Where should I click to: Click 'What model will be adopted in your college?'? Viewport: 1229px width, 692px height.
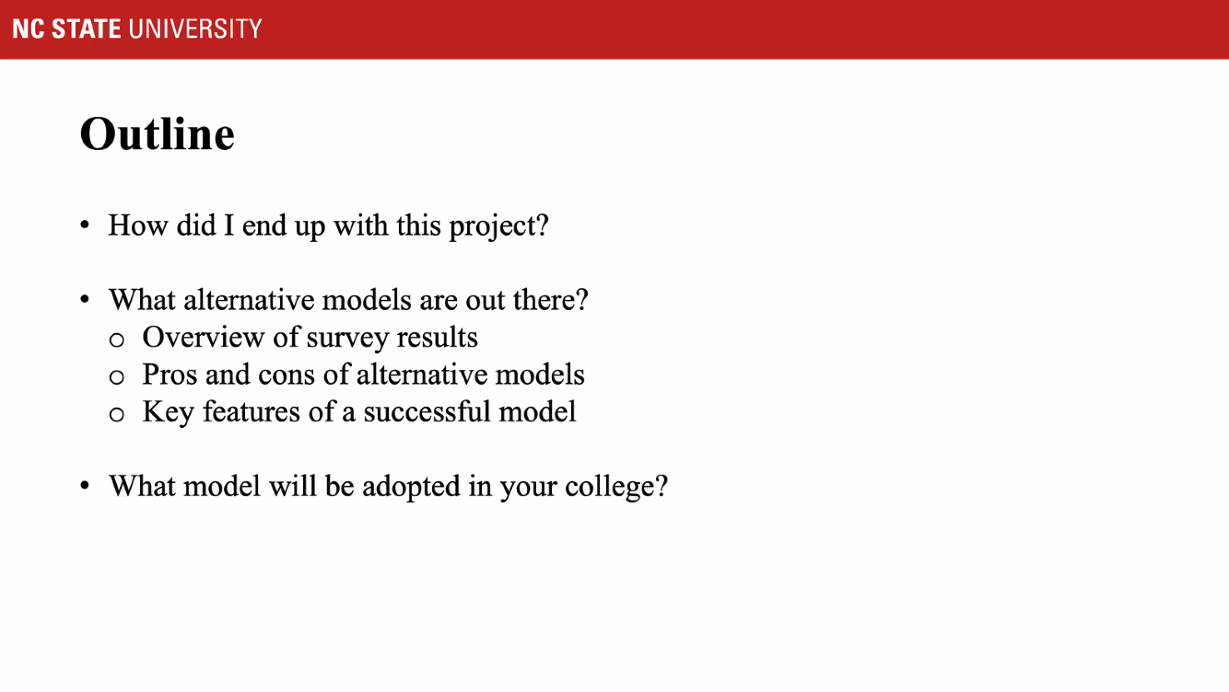coord(388,486)
